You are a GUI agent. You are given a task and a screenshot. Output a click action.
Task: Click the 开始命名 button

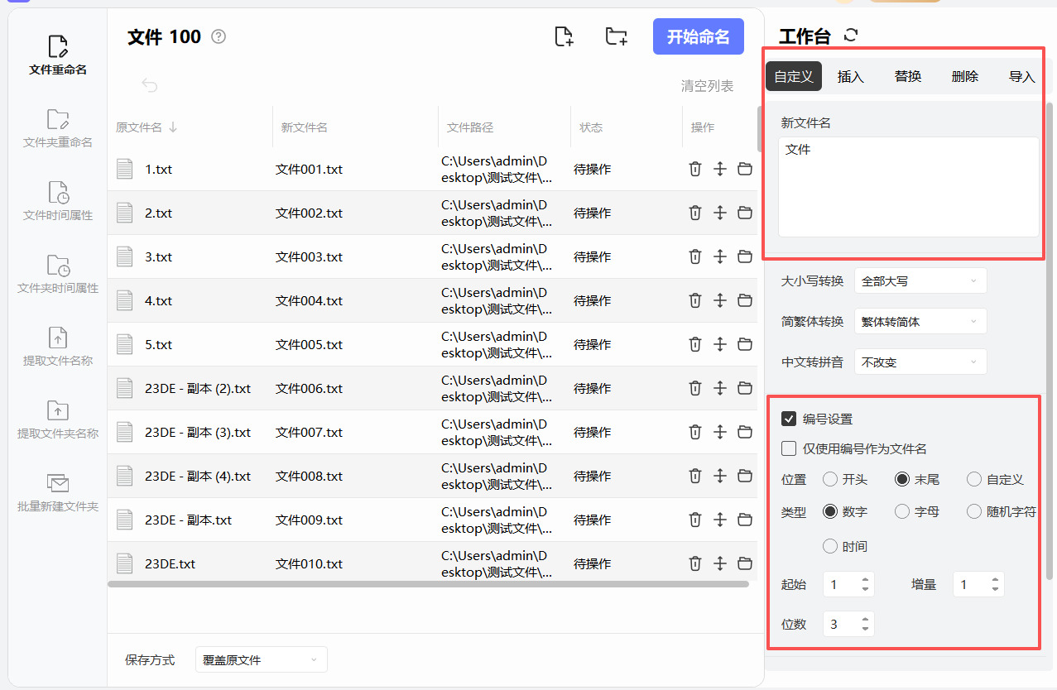(x=699, y=36)
